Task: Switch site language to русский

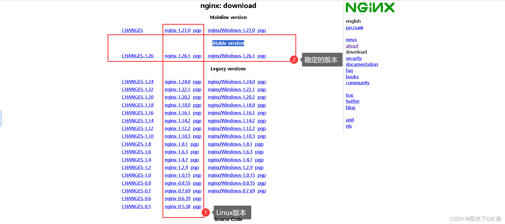Action: click(354, 27)
